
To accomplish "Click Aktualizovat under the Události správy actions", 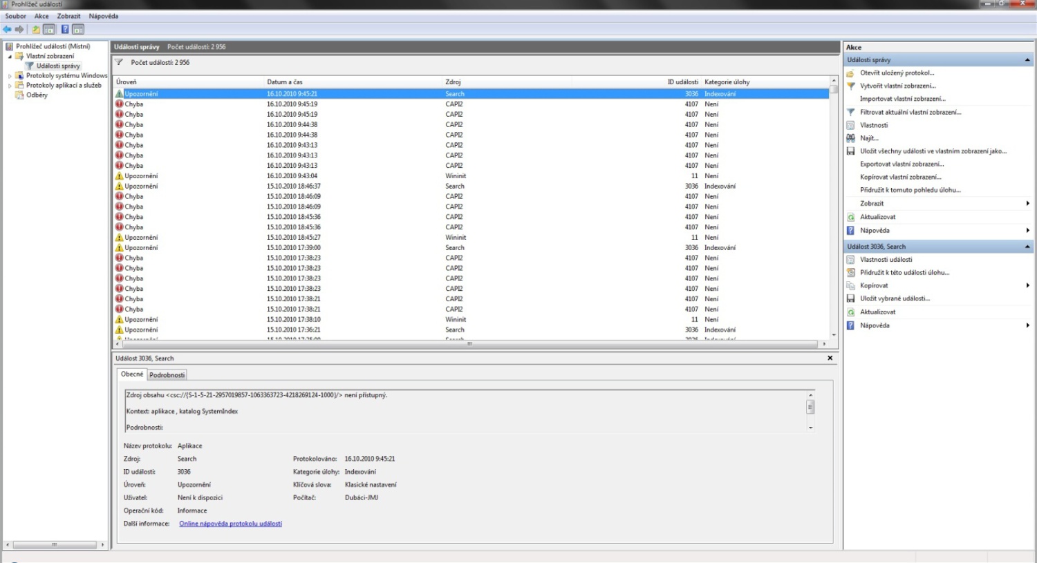I will (x=877, y=217).
